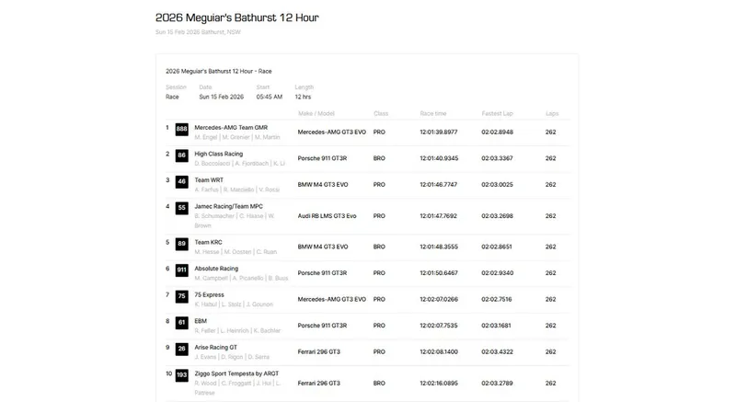The height and width of the screenshot is (402, 736).
Task: Click the car number 55 badge
Action: pyautogui.click(x=181, y=209)
